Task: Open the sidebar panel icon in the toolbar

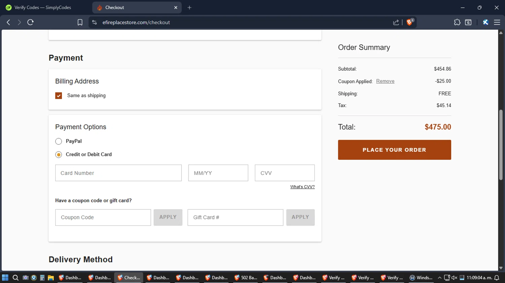Action: click(x=468, y=22)
